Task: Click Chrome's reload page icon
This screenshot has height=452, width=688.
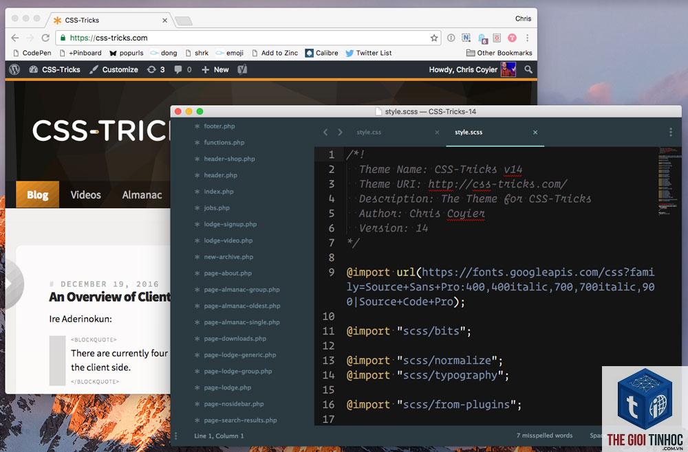Action: 45,38
